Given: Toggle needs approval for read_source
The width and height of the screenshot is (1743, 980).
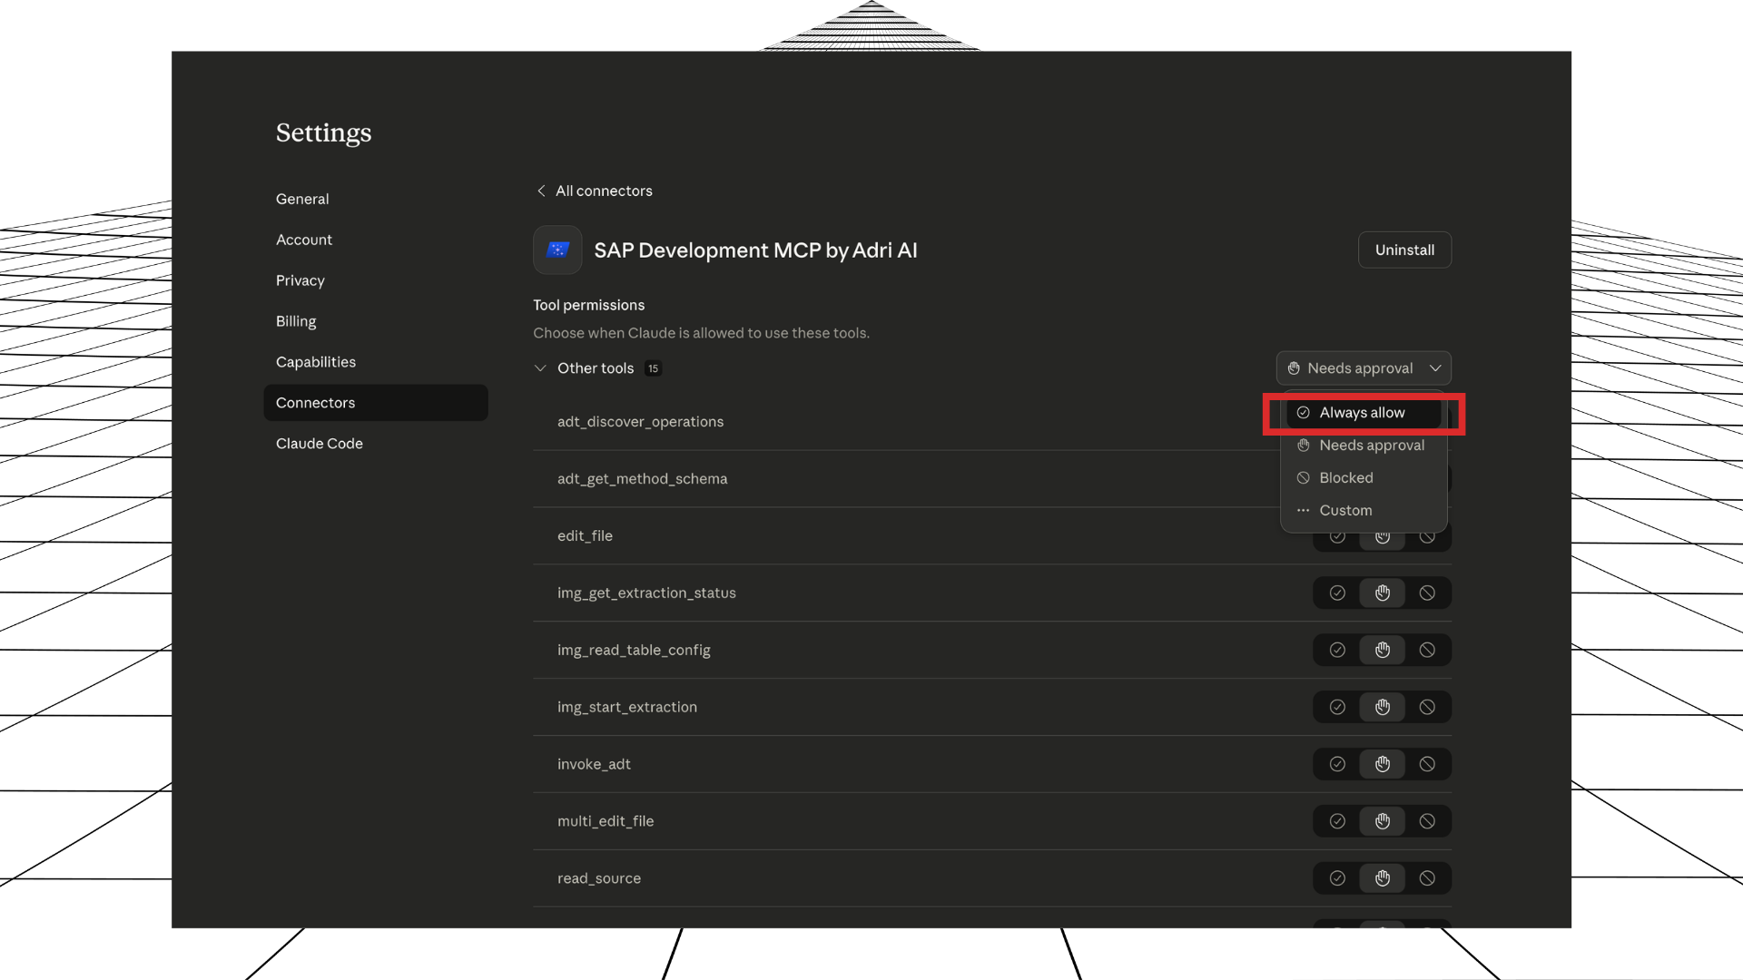Looking at the screenshot, I should [1382, 878].
